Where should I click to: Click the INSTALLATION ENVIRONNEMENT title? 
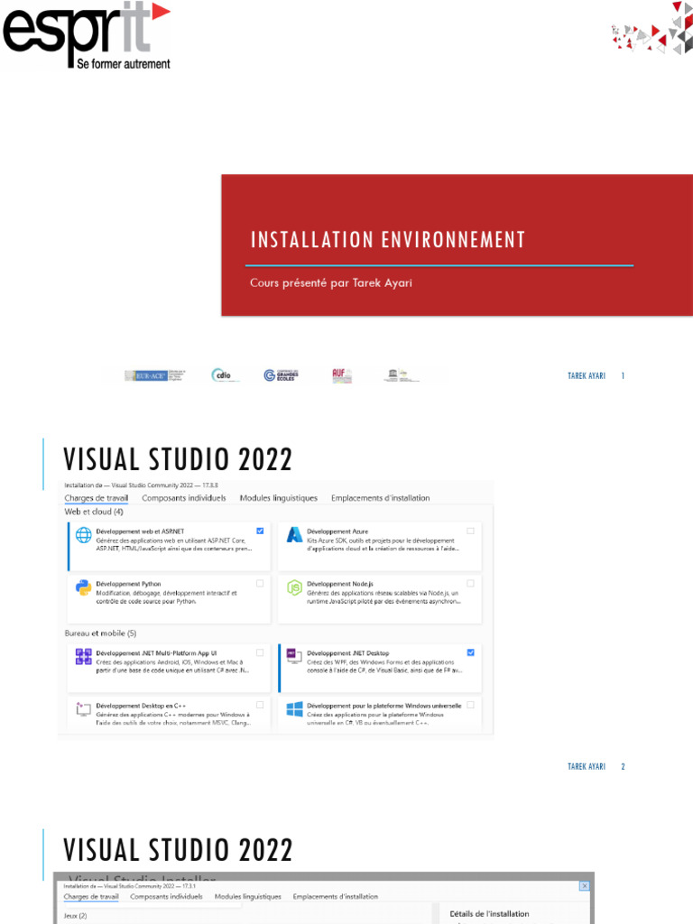tap(388, 240)
